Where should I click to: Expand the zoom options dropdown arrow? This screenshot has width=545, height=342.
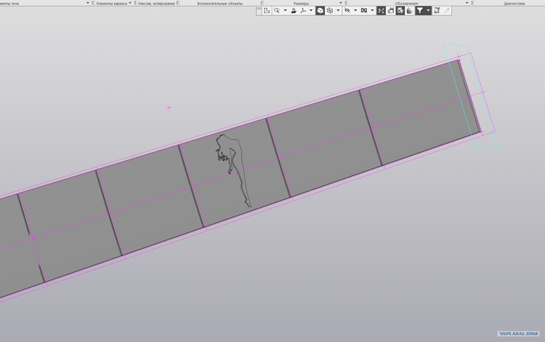pos(285,11)
